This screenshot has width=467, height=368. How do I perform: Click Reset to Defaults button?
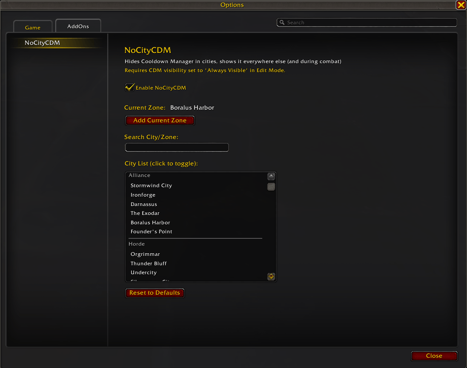tap(155, 293)
